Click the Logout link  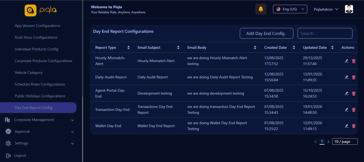point(20,155)
